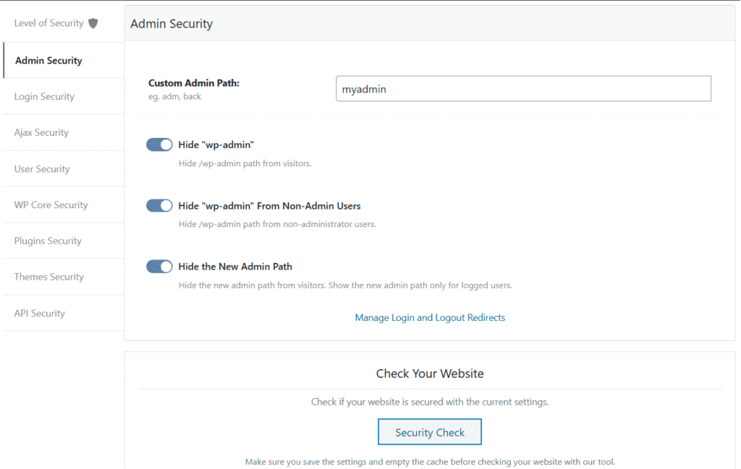The image size is (741, 469).
Task: Select the Plugins Security tab
Action: pos(48,241)
